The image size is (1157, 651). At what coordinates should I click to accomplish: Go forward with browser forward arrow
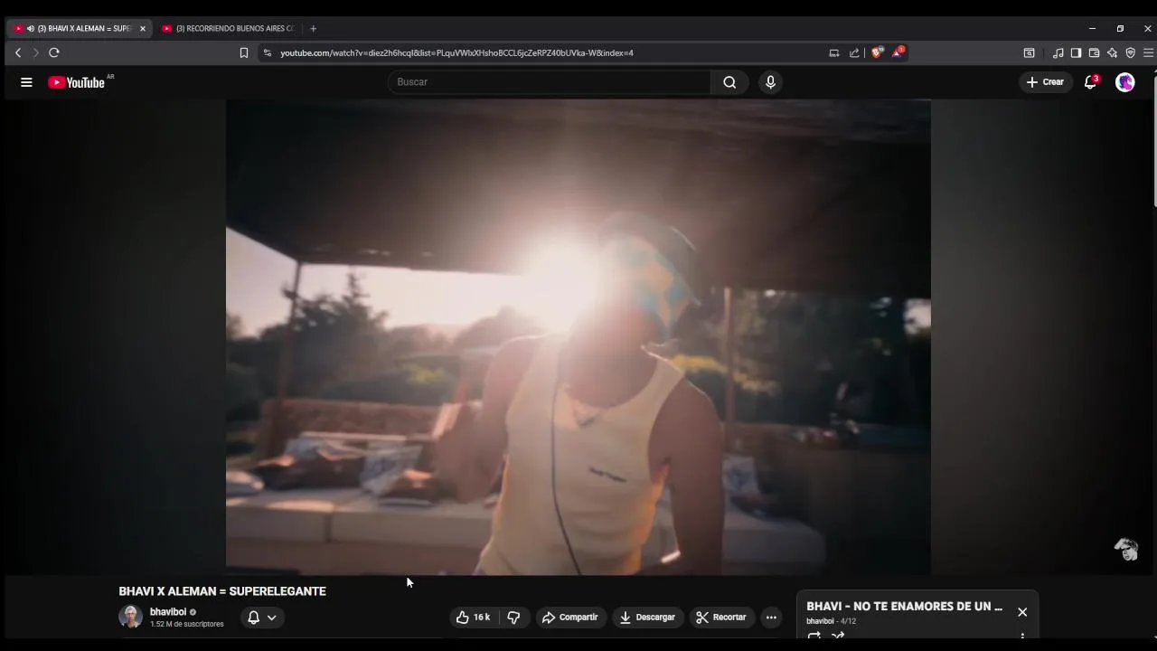coord(36,53)
